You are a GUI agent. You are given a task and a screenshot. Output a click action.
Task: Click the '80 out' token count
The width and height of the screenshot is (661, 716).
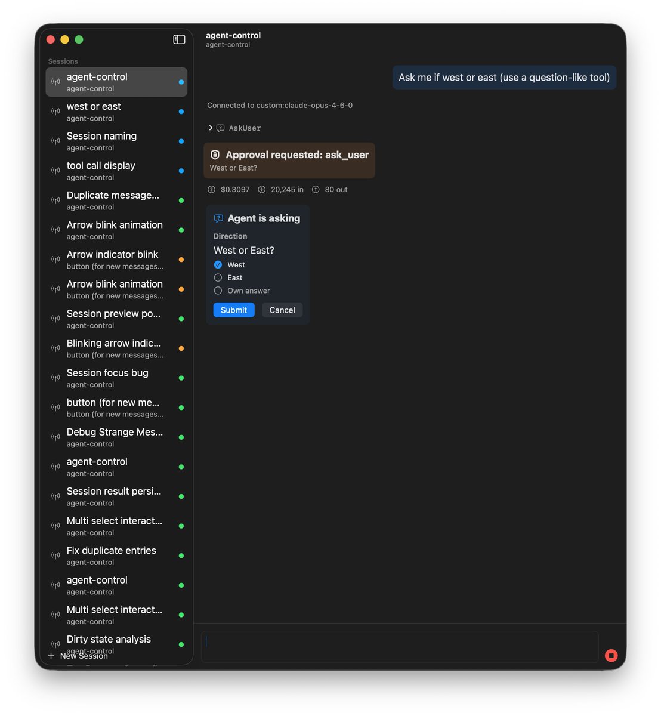[x=336, y=190]
